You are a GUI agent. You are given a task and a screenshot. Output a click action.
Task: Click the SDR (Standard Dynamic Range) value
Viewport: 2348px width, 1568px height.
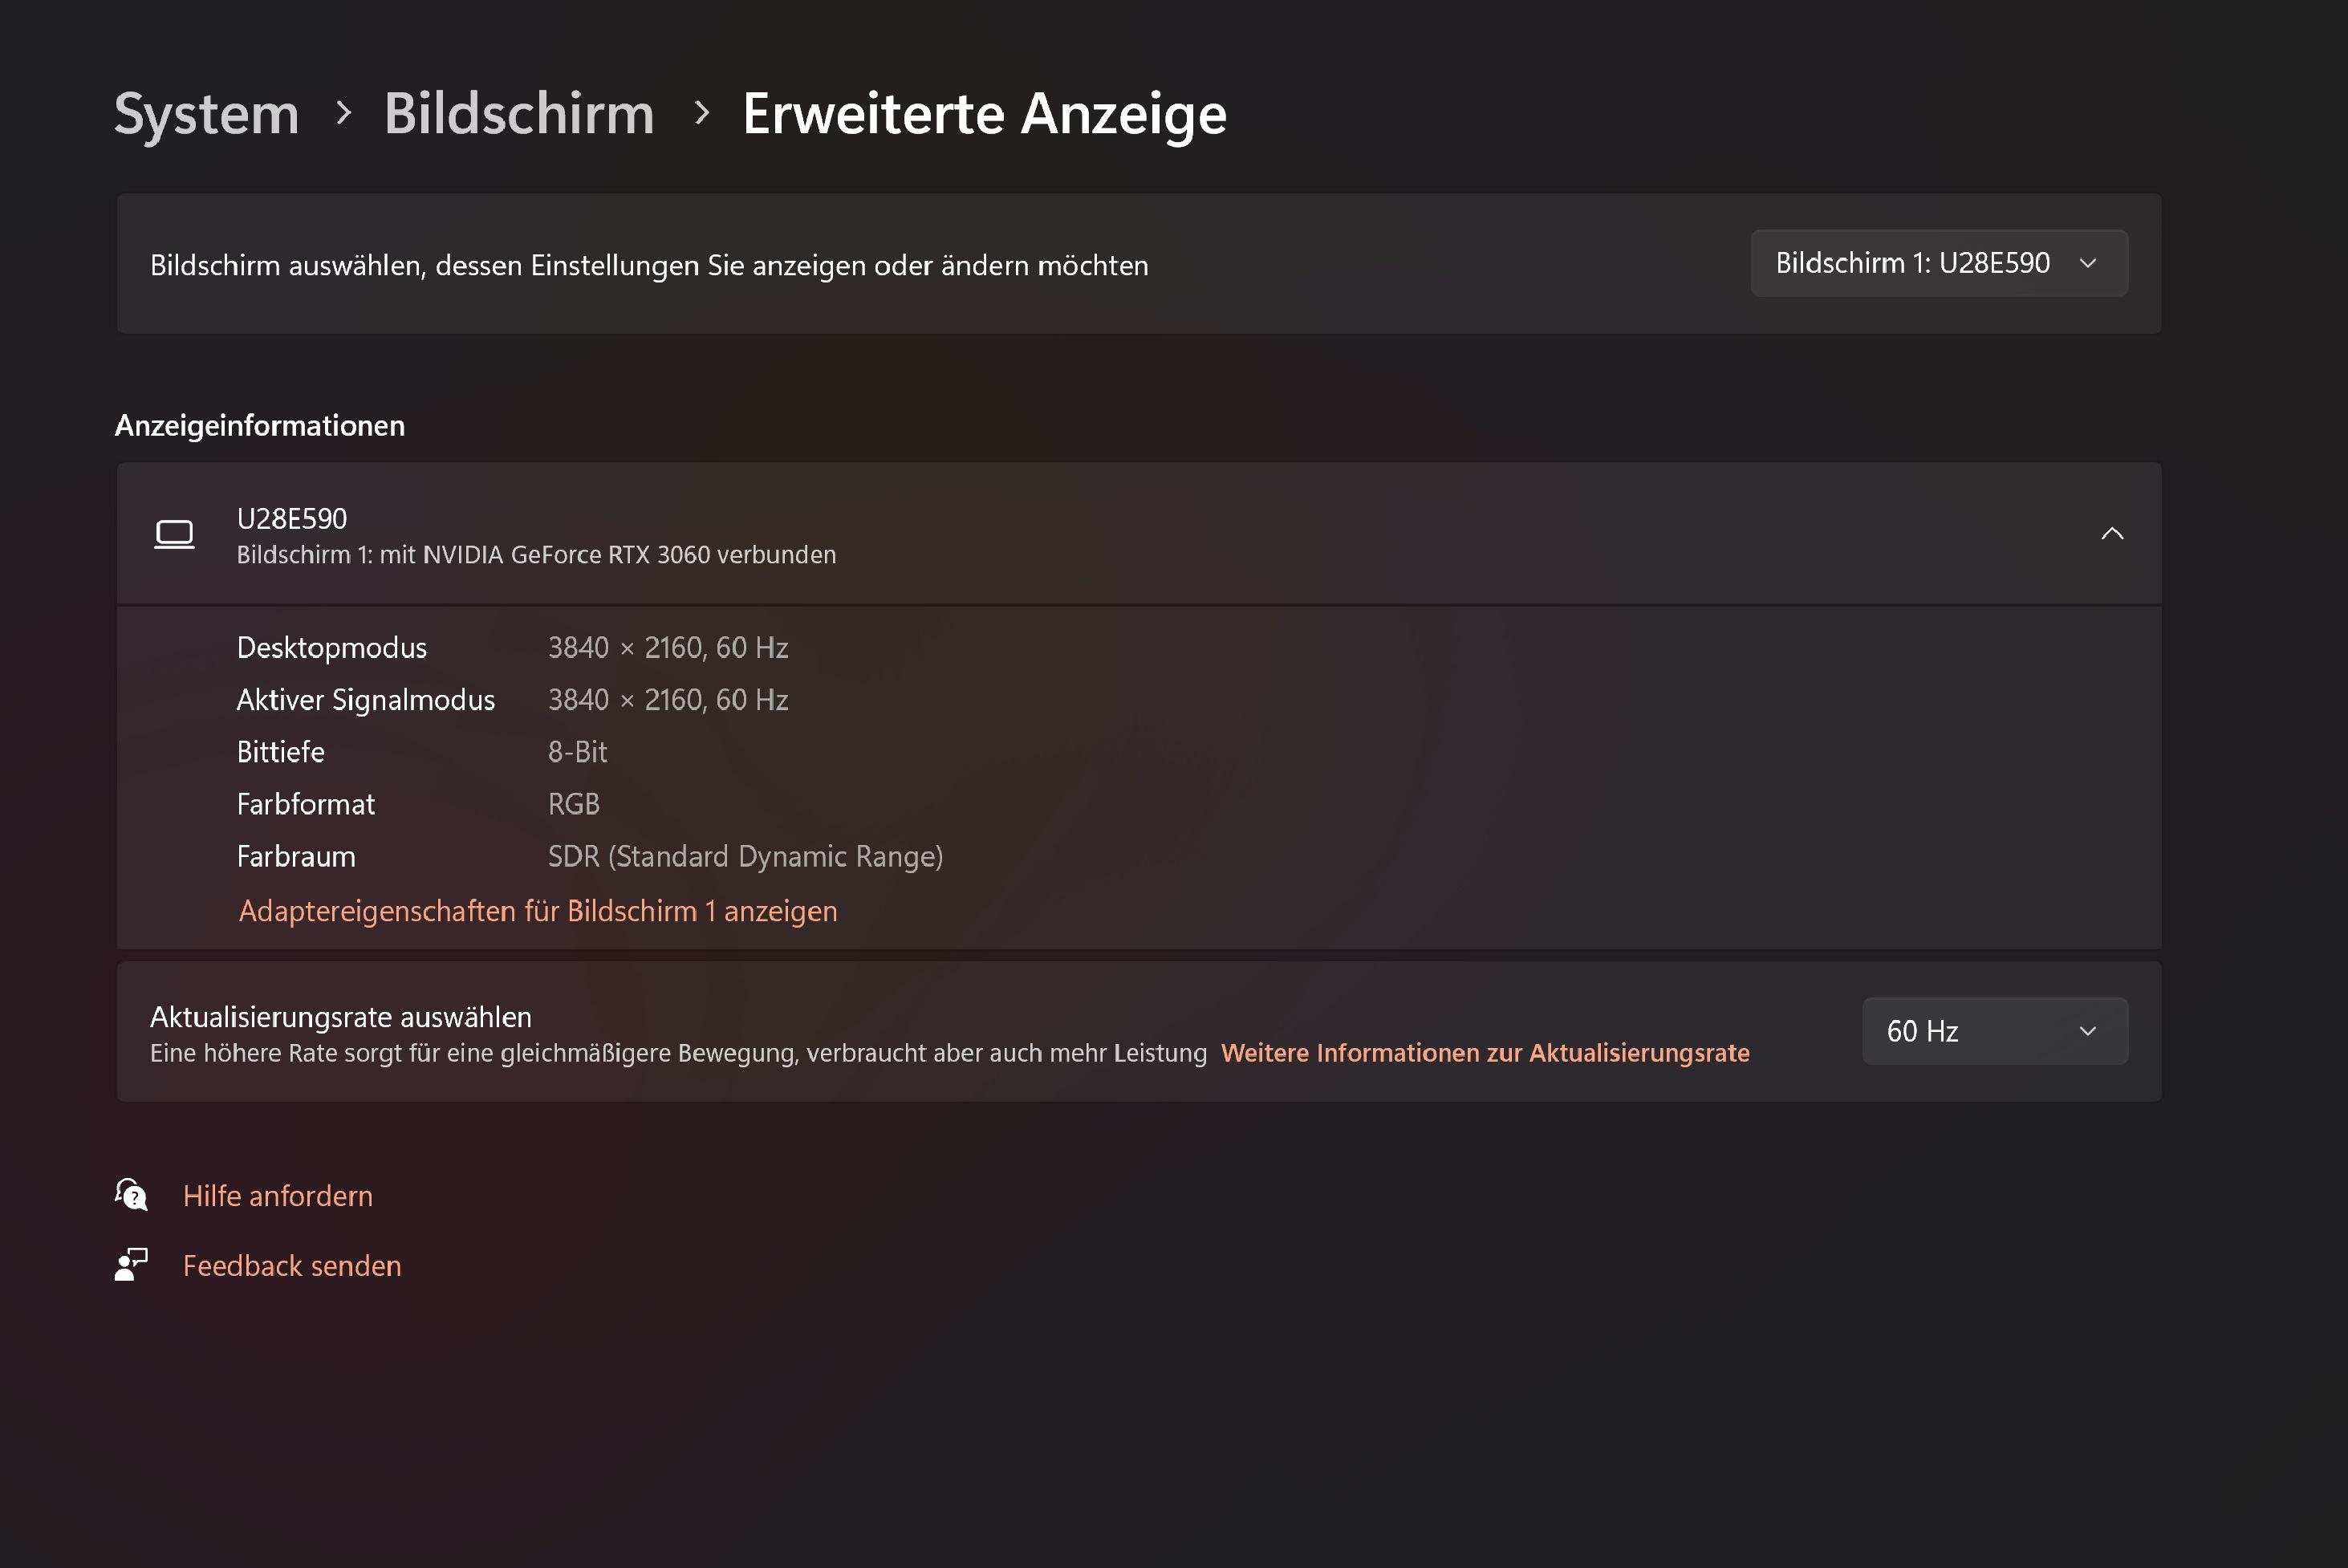(745, 857)
